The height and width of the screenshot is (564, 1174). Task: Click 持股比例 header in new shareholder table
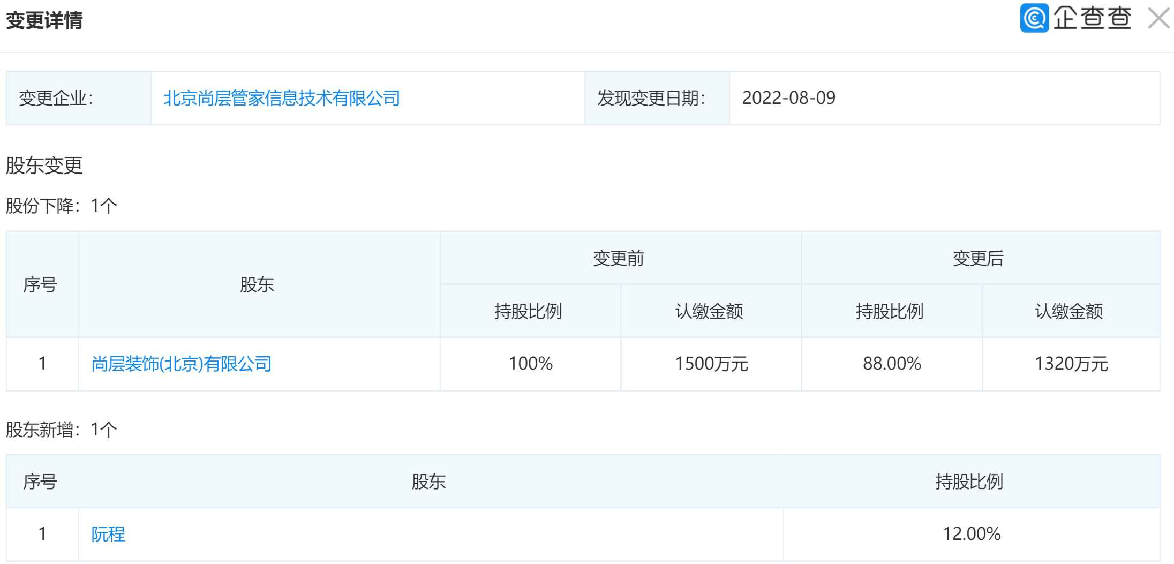[x=969, y=482]
